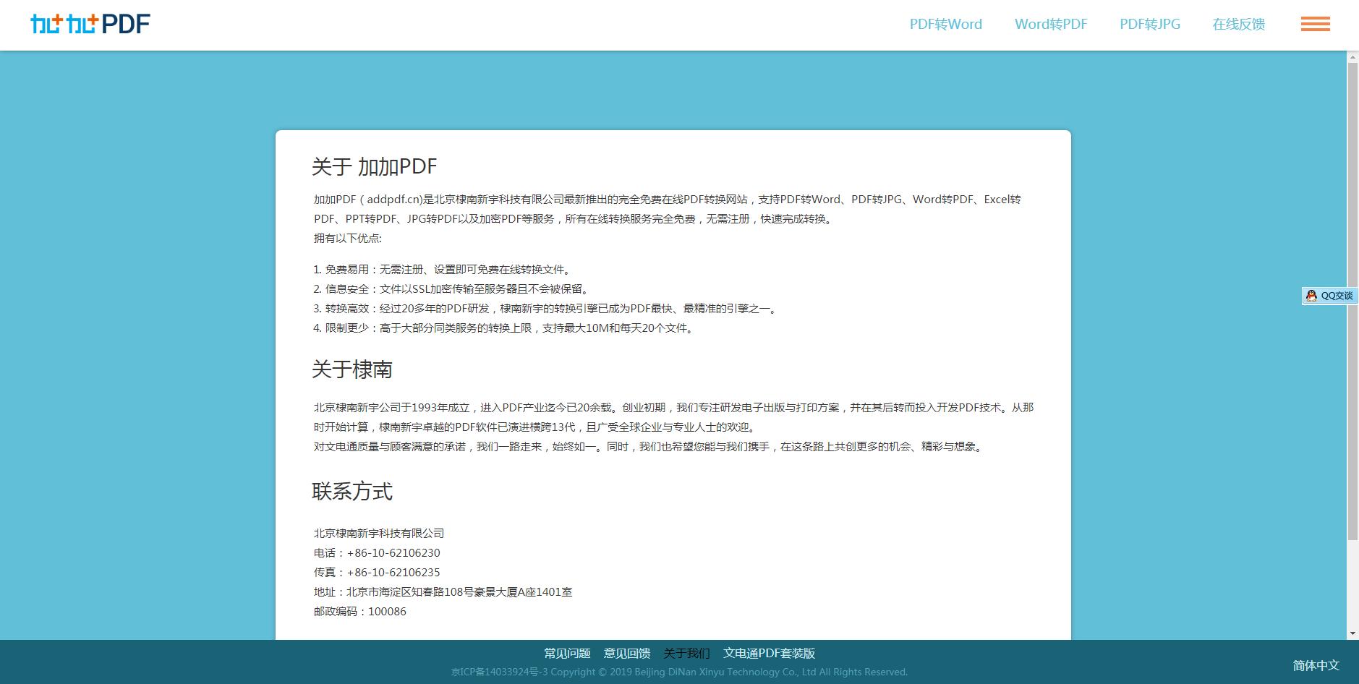Open 在线反馈 in the header
This screenshot has width=1359, height=684.
pos(1238,25)
